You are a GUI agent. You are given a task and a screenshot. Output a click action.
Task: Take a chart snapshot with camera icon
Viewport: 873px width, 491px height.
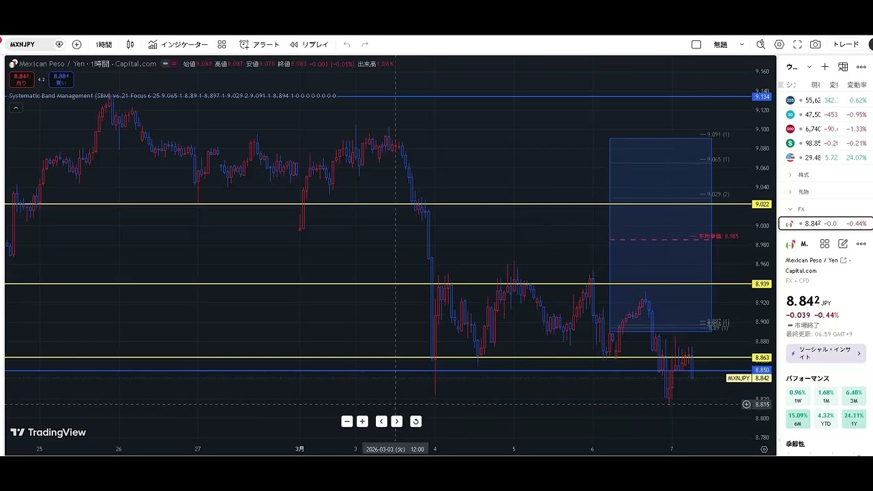pos(815,44)
